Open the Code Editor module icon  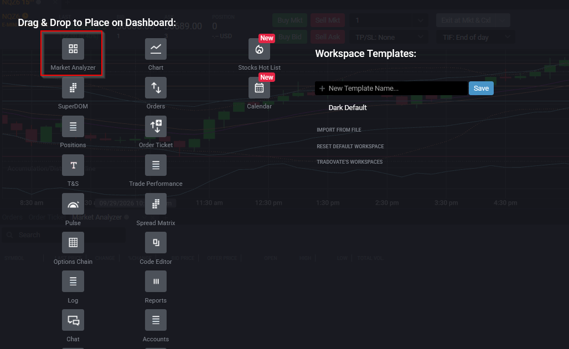[x=156, y=242]
